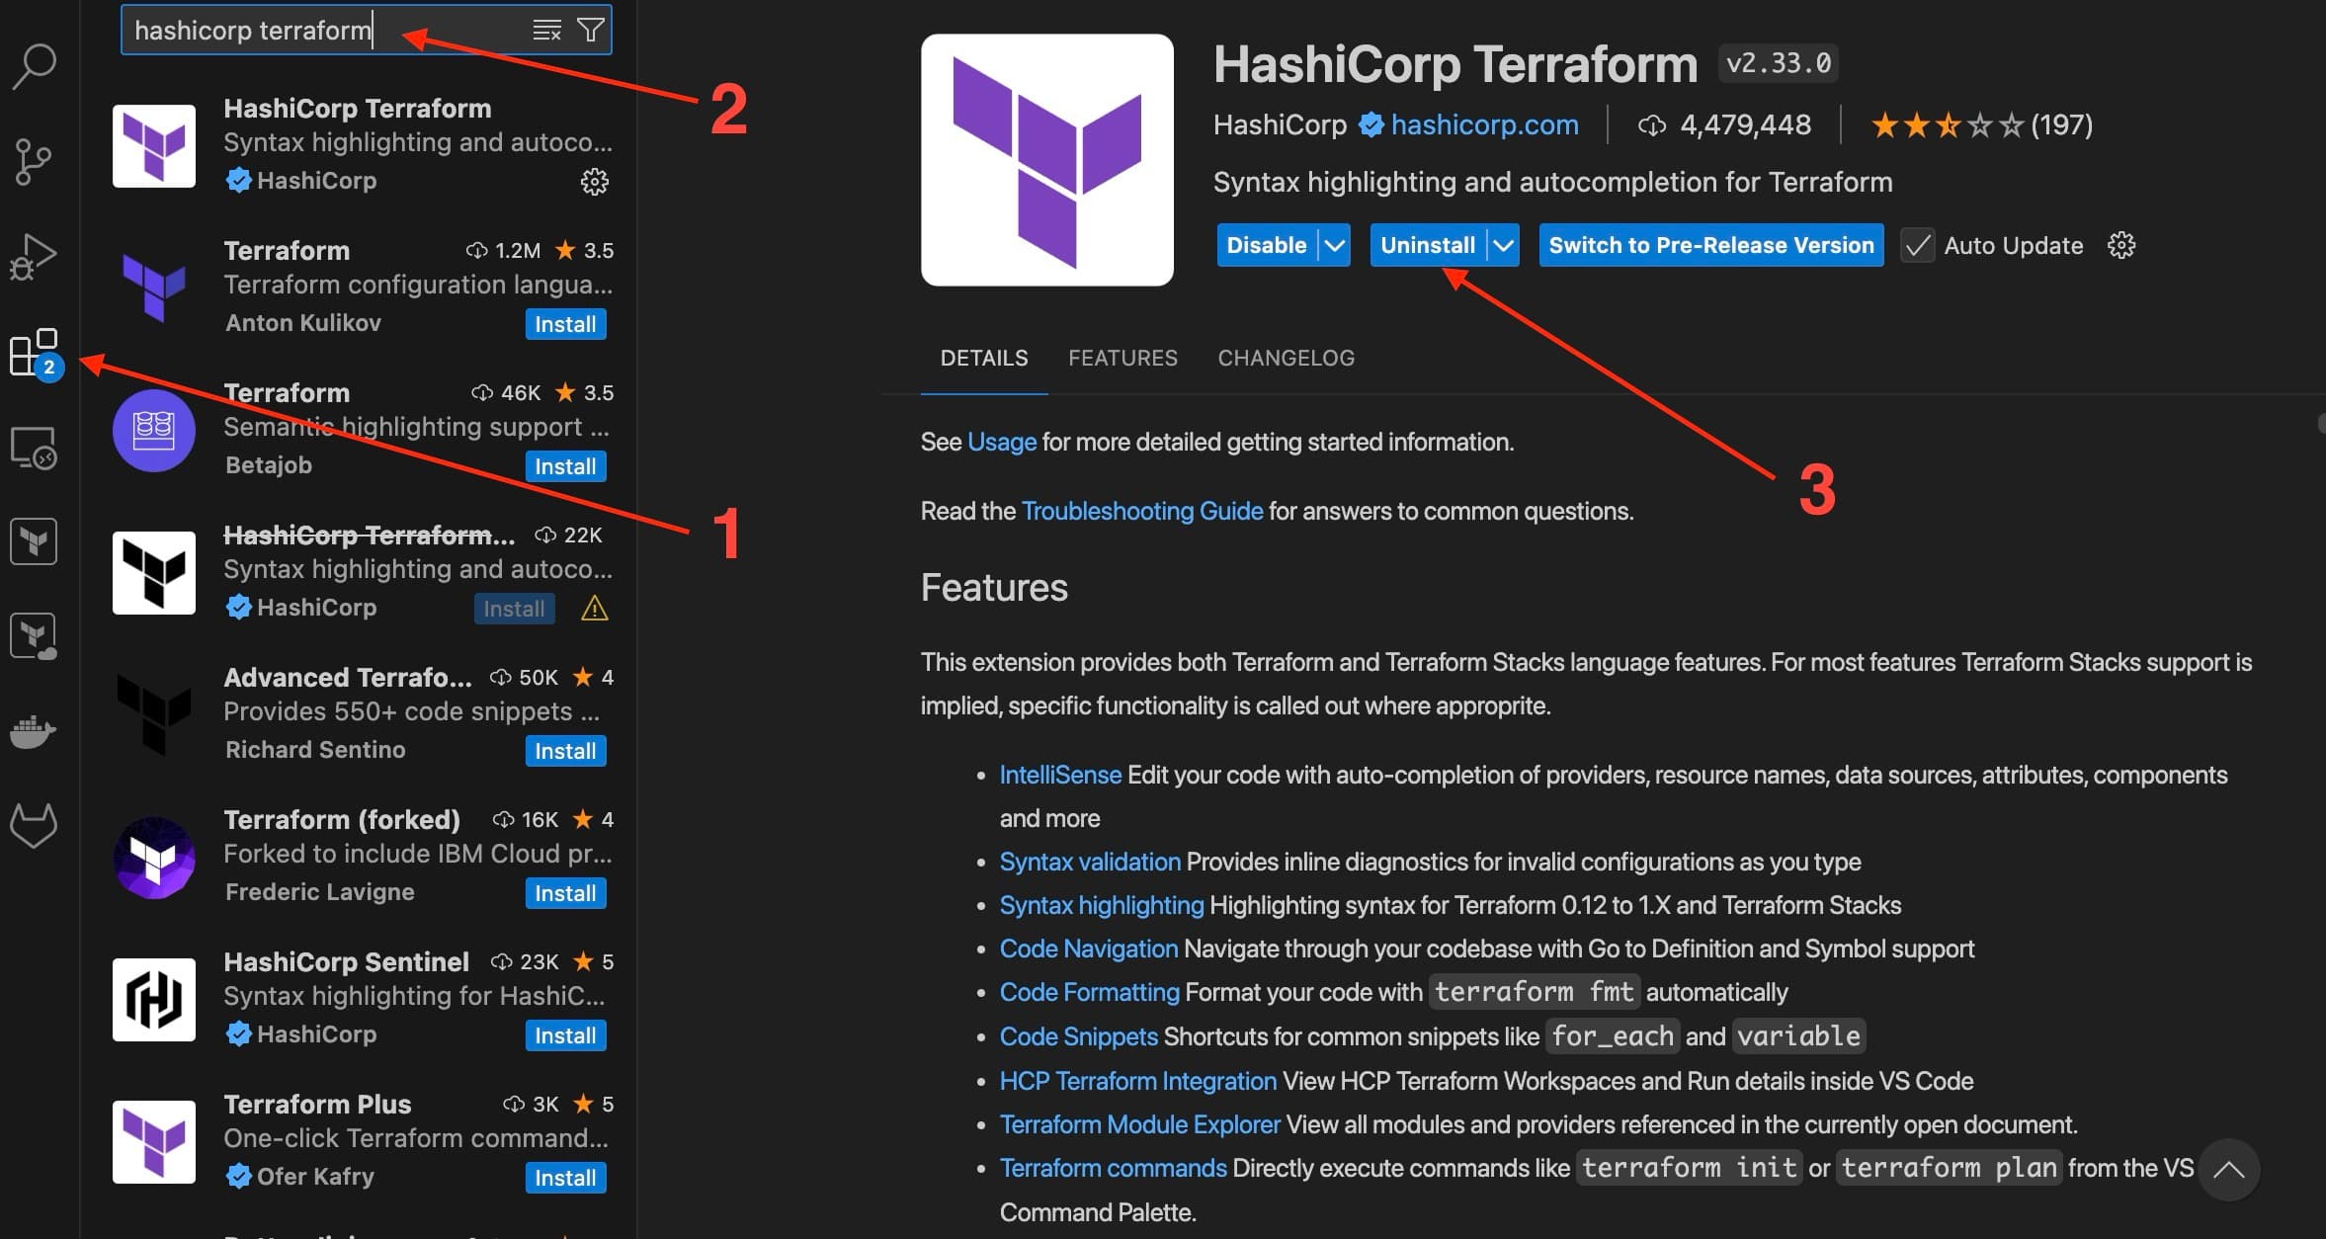Open the Code Formatting link
The height and width of the screenshot is (1239, 2326).
(1090, 992)
